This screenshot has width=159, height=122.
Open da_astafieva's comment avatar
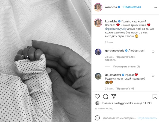click(98, 76)
